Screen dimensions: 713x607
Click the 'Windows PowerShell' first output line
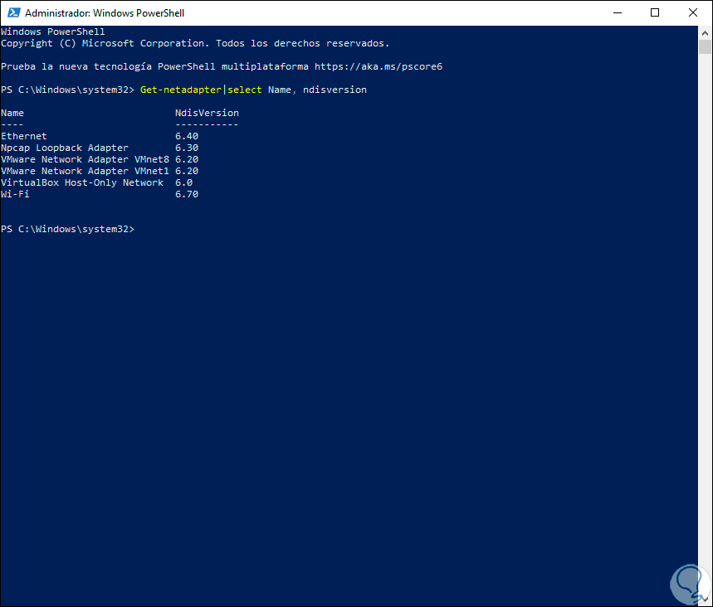[x=53, y=32]
